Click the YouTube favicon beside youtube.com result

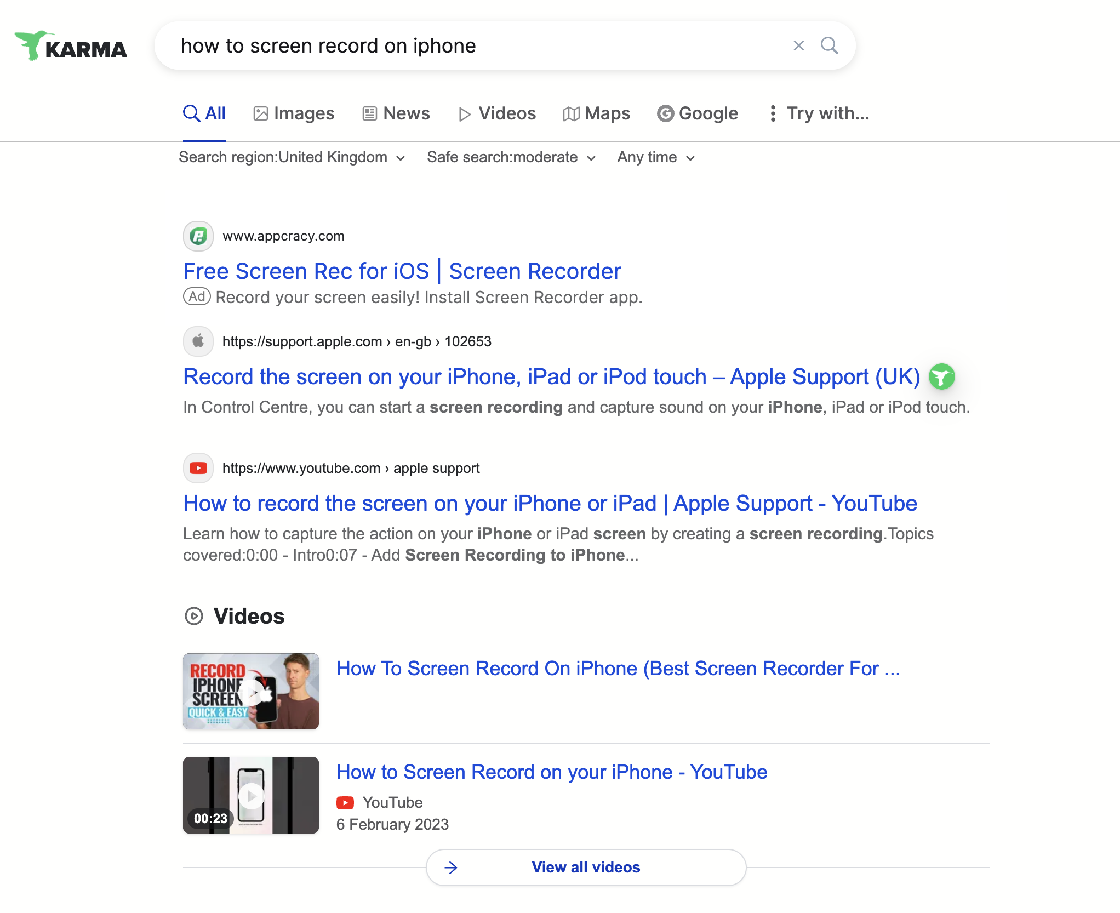(198, 468)
